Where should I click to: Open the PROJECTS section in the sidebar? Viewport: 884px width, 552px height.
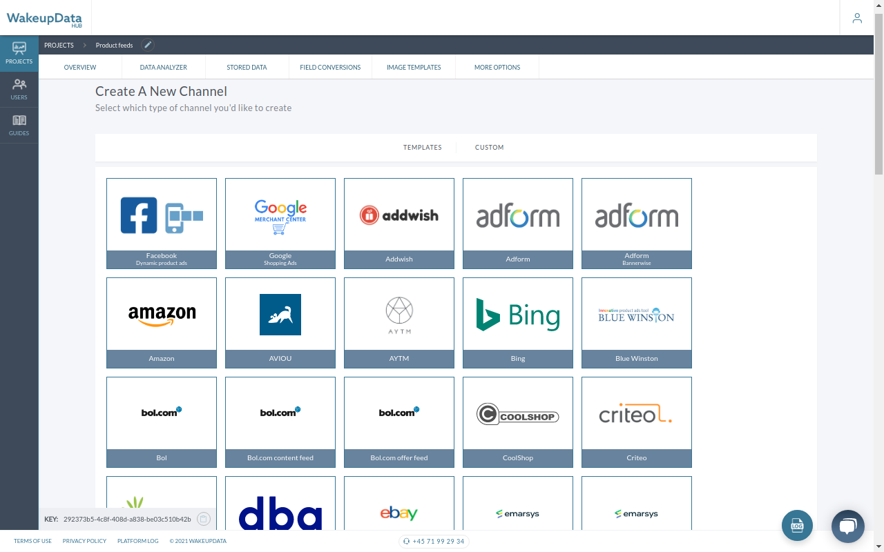tap(19, 52)
